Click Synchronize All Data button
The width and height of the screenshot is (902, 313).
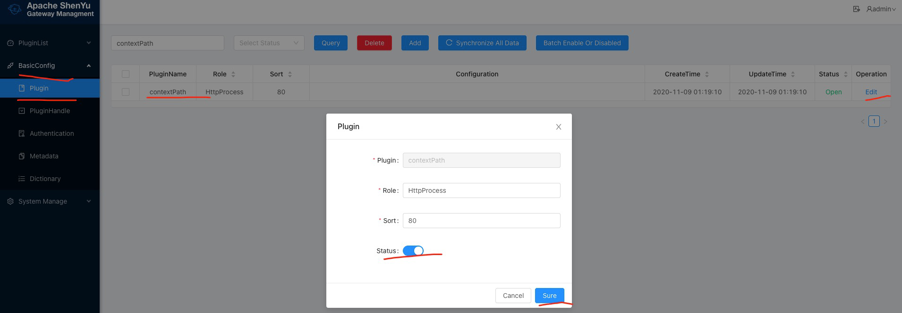482,43
